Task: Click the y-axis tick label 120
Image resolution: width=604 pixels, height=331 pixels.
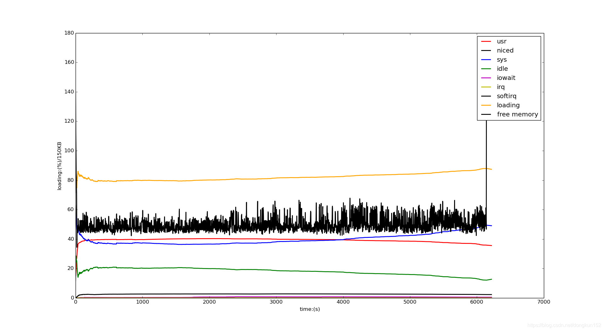Action: (69, 121)
